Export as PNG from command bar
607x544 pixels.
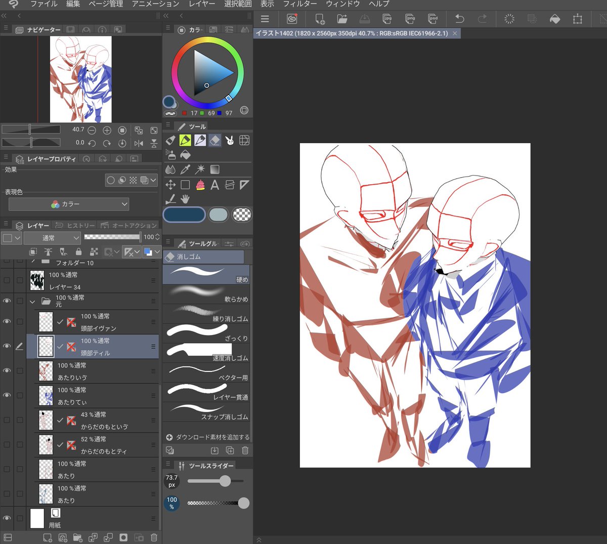point(410,19)
